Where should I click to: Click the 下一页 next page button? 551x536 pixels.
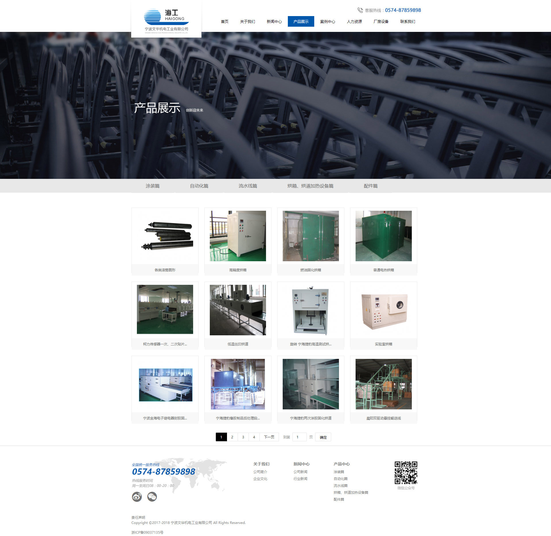[x=269, y=437]
